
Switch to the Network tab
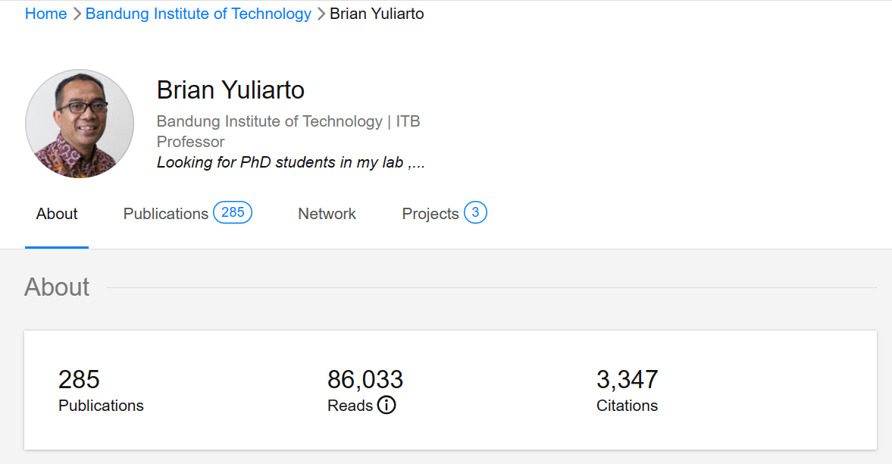point(327,214)
